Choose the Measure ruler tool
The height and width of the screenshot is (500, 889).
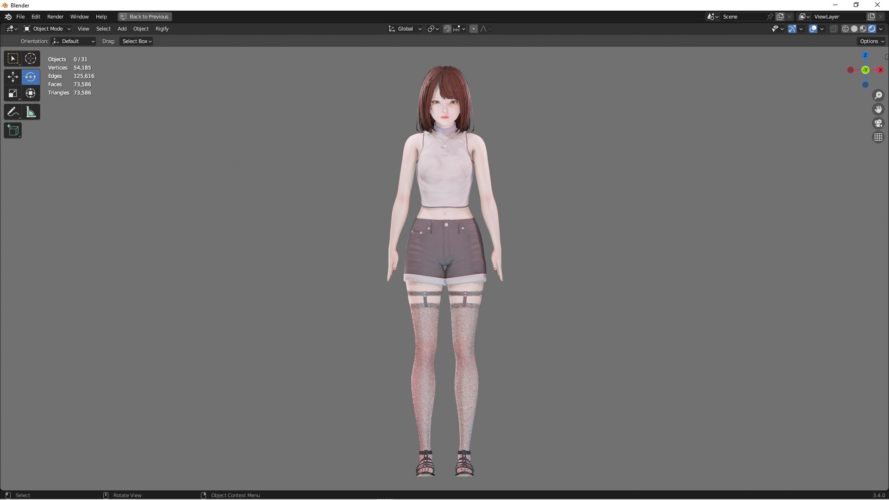point(31,112)
